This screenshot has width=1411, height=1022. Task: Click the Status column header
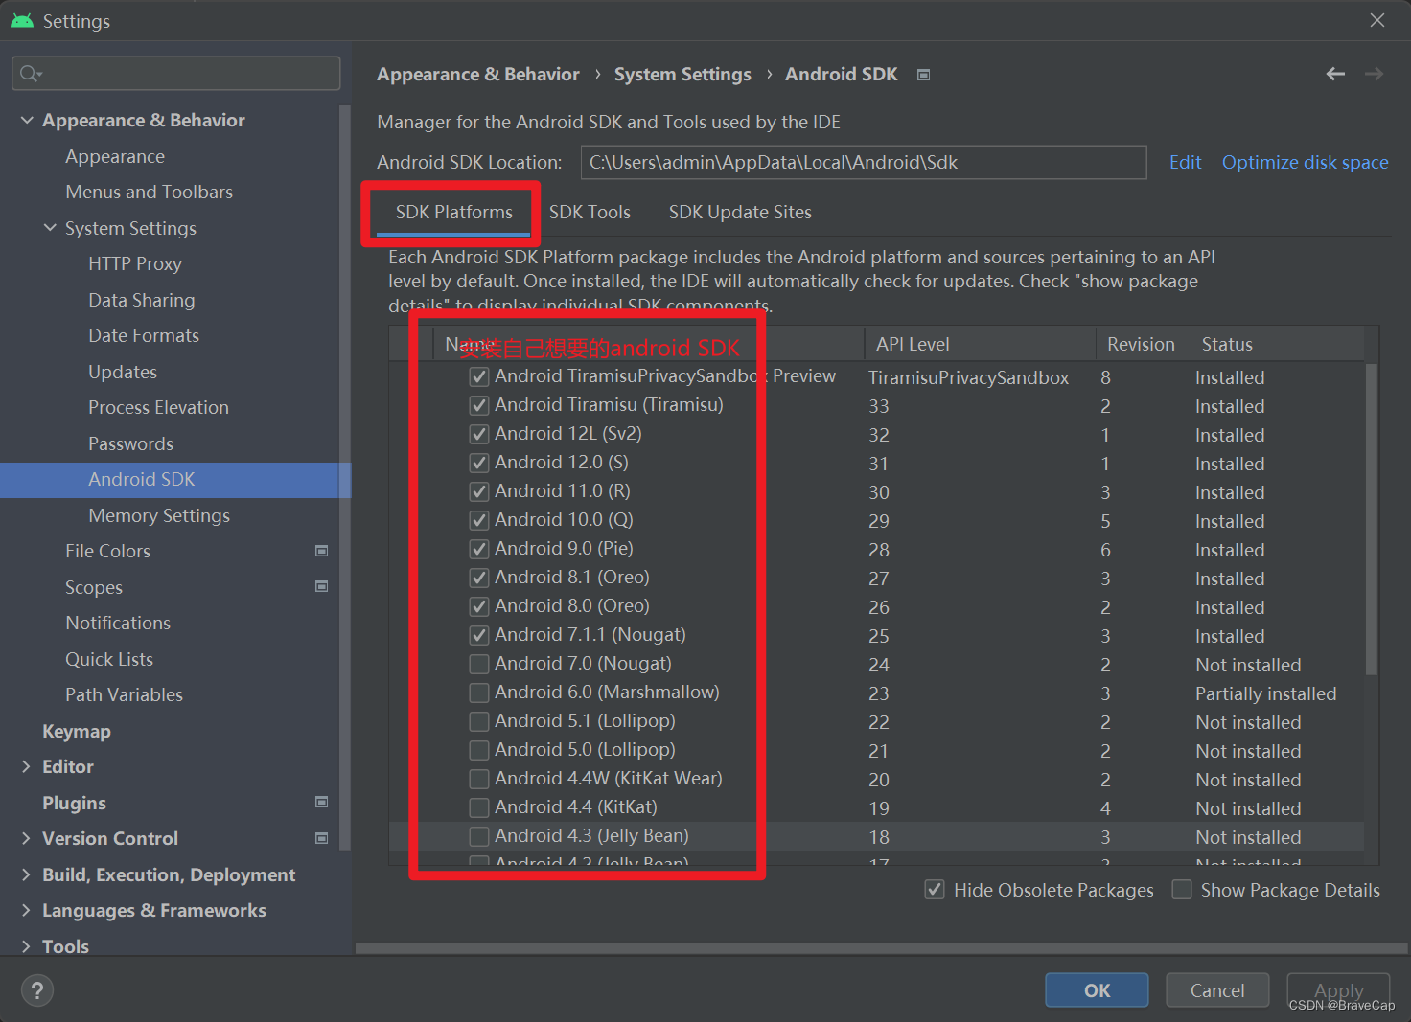pos(1276,344)
